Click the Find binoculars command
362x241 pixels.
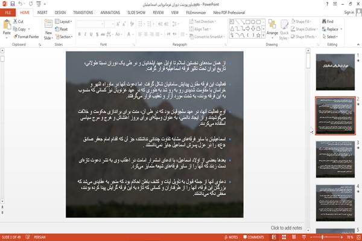(328, 22)
